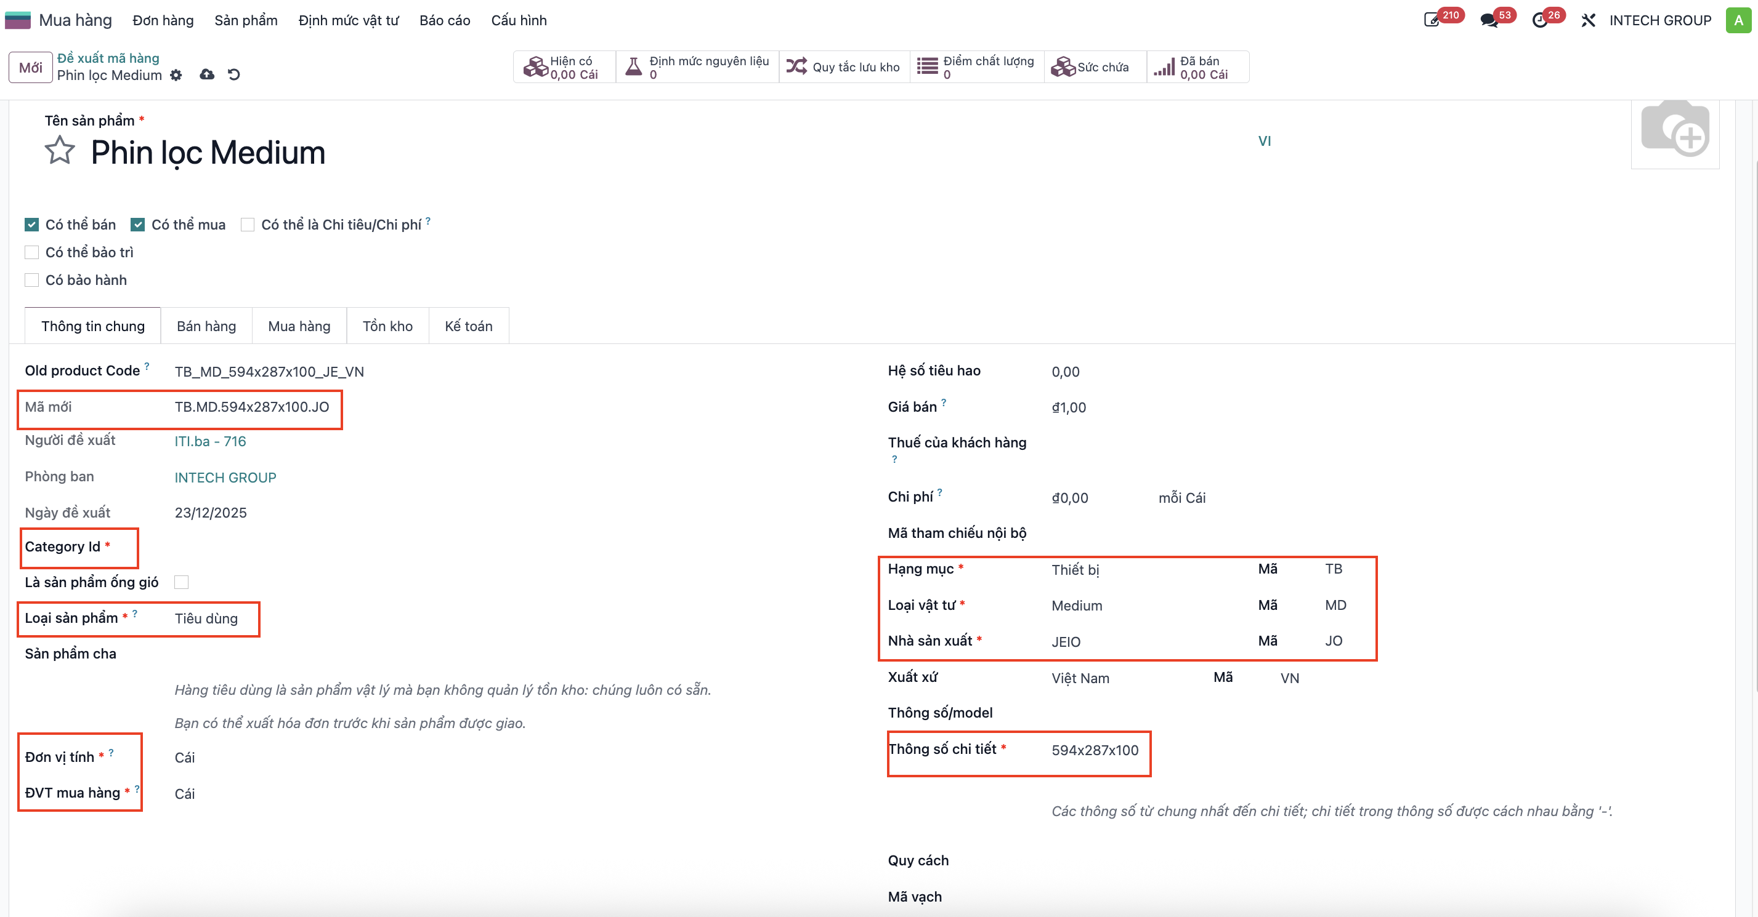Image resolution: width=1758 pixels, height=917 pixels.
Task: Uncheck the Có thể mua checkbox
Action: click(x=138, y=224)
